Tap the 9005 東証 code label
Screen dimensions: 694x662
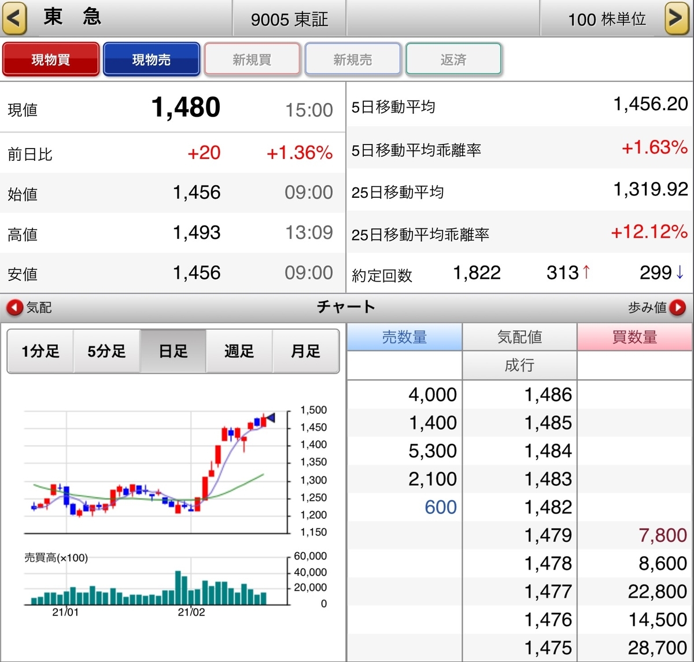point(289,19)
